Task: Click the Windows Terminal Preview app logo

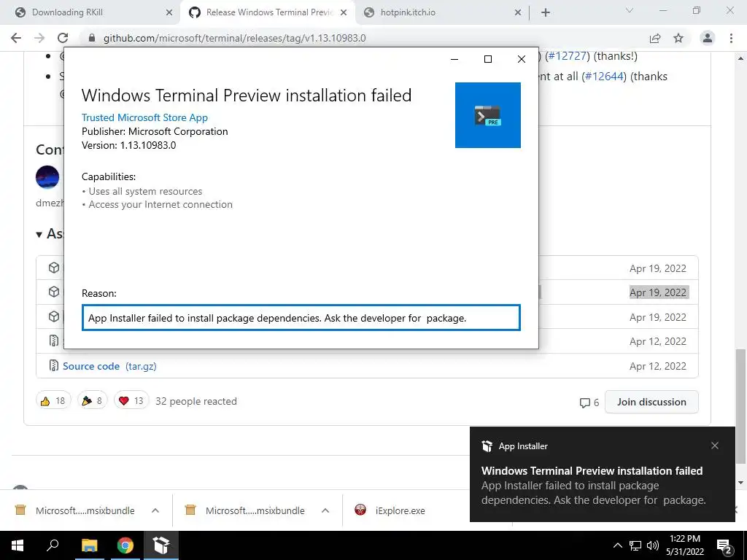Action: click(487, 115)
